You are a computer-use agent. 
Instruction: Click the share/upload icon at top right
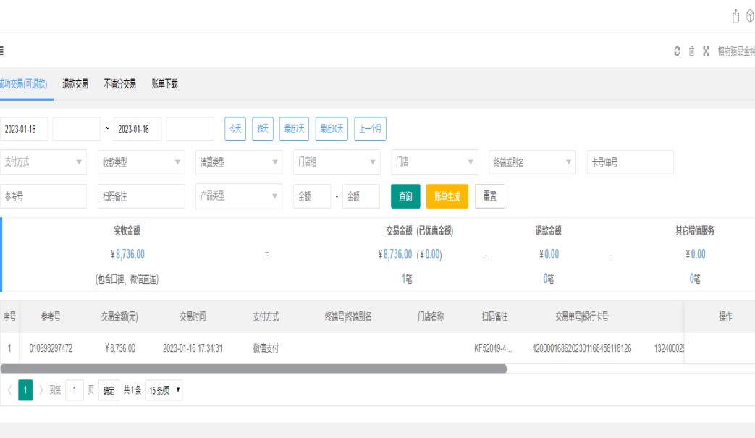[x=736, y=16]
